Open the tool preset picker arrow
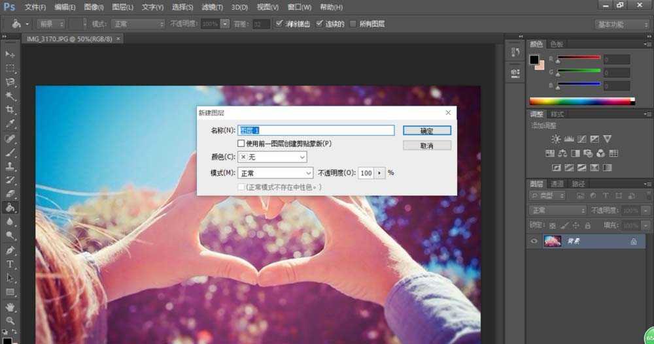 (x=27, y=24)
